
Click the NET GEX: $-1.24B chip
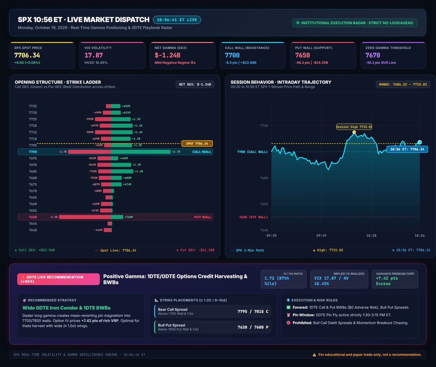click(195, 84)
